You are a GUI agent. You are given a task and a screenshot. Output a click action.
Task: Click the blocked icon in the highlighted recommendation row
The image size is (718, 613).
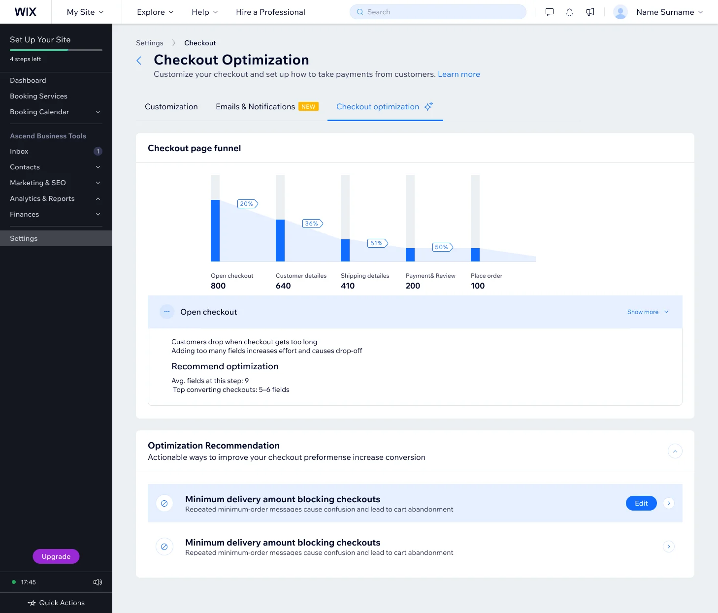(164, 503)
